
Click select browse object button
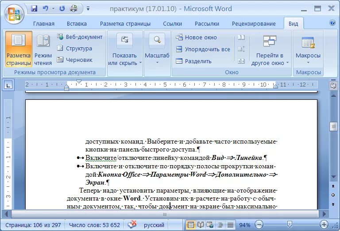(333, 195)
